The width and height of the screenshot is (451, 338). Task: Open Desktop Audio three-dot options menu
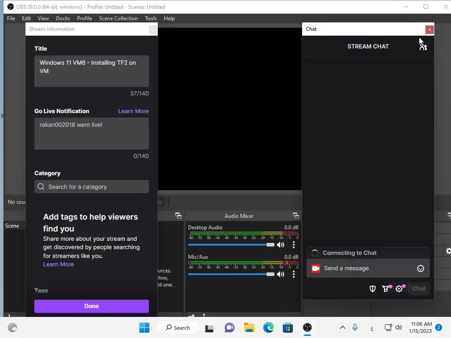(294, 245)
